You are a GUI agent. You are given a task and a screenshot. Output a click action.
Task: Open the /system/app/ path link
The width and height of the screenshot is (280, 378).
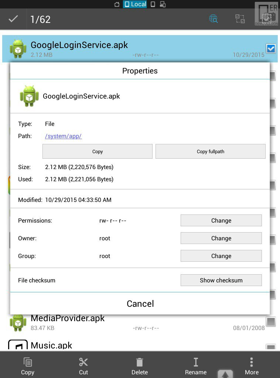click(64, 136)
